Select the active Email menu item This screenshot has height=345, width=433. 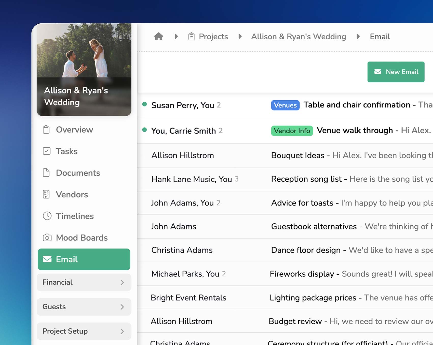tap(84, 259)
